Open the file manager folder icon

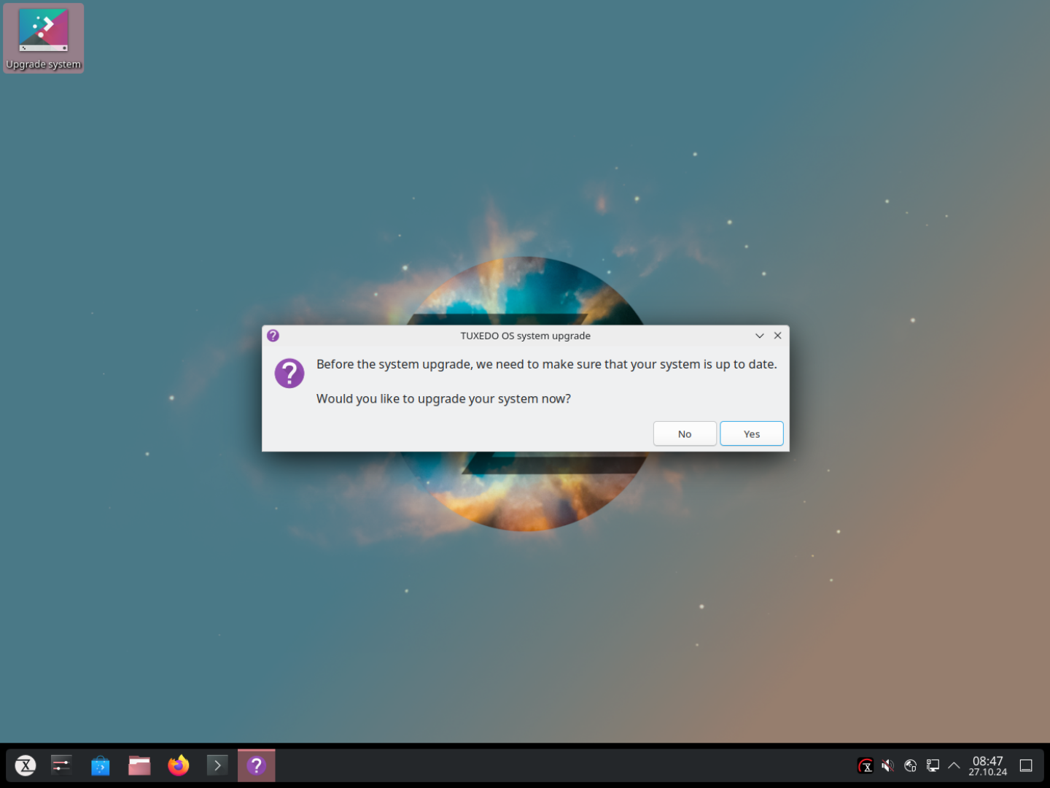[139, 765]
